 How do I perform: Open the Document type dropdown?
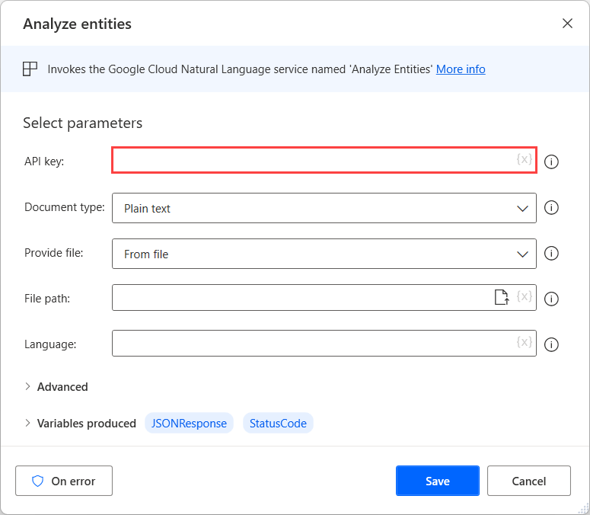pos(324,208)
